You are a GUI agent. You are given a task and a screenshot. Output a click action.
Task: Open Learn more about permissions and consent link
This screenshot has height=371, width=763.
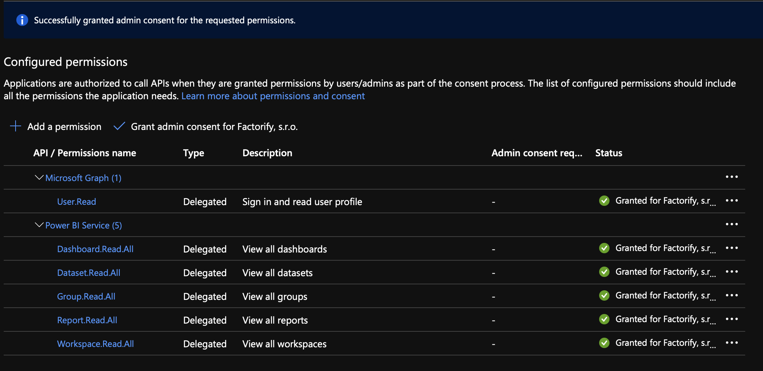coord(273,96)
